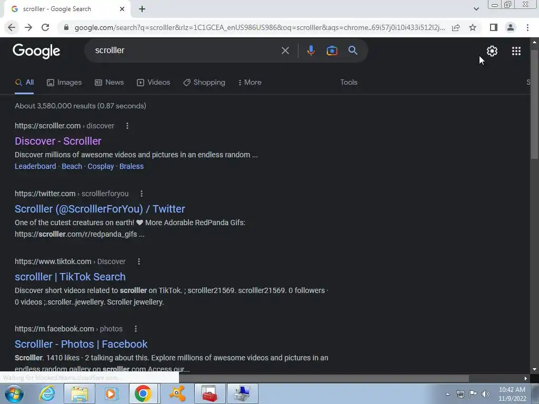Open the Action Center flag icon
539x404 pixels.
473,394
